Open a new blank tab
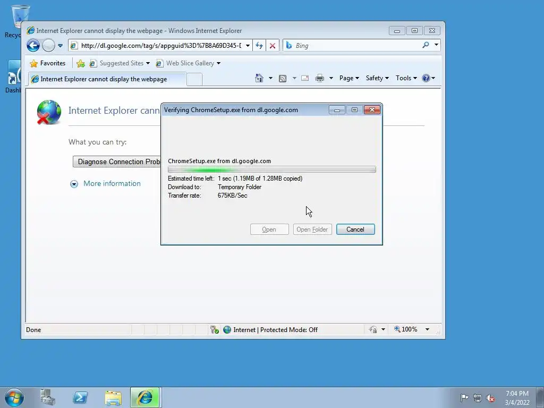The image size is (544, 408). click(x=194, y=80)
